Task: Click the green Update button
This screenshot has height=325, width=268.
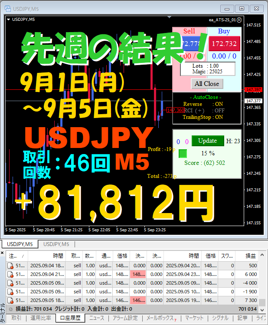Action: (208, 141)
